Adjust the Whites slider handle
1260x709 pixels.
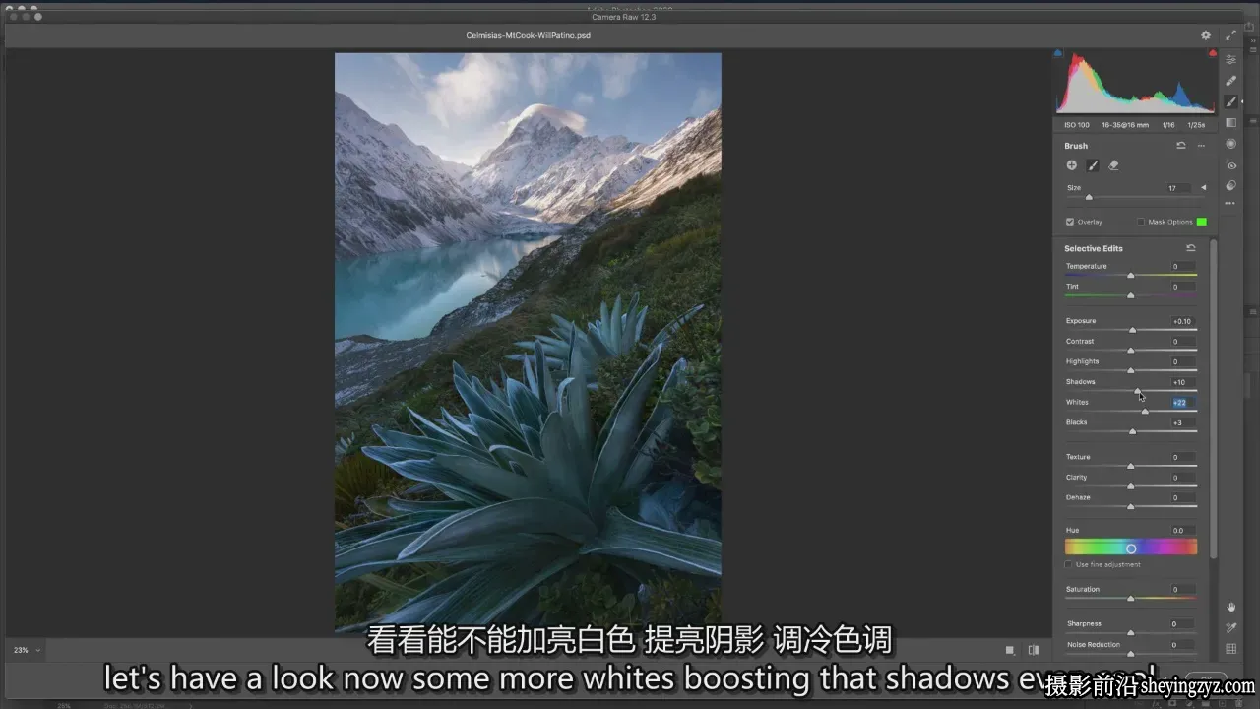(x=1145, y=411)
